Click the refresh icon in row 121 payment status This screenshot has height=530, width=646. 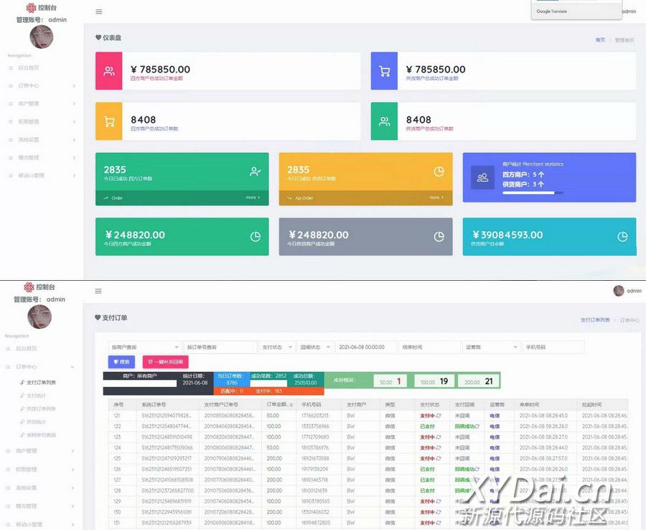pos(439,416)
